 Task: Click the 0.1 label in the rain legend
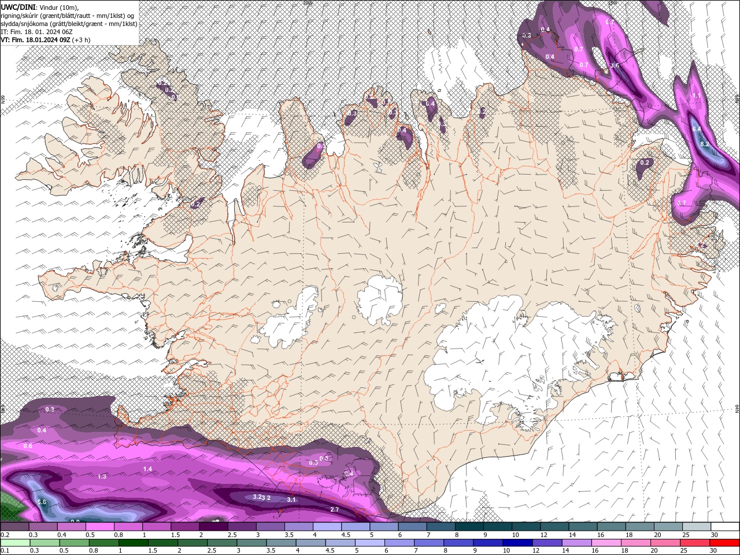pos(5,551)
